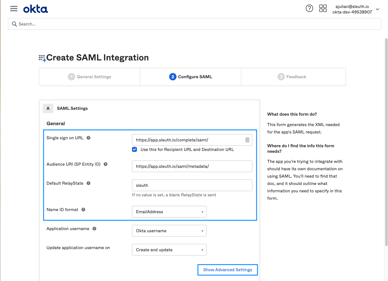
Task: Click help icon beside Single sign on URL
Action: click(88, 138)
